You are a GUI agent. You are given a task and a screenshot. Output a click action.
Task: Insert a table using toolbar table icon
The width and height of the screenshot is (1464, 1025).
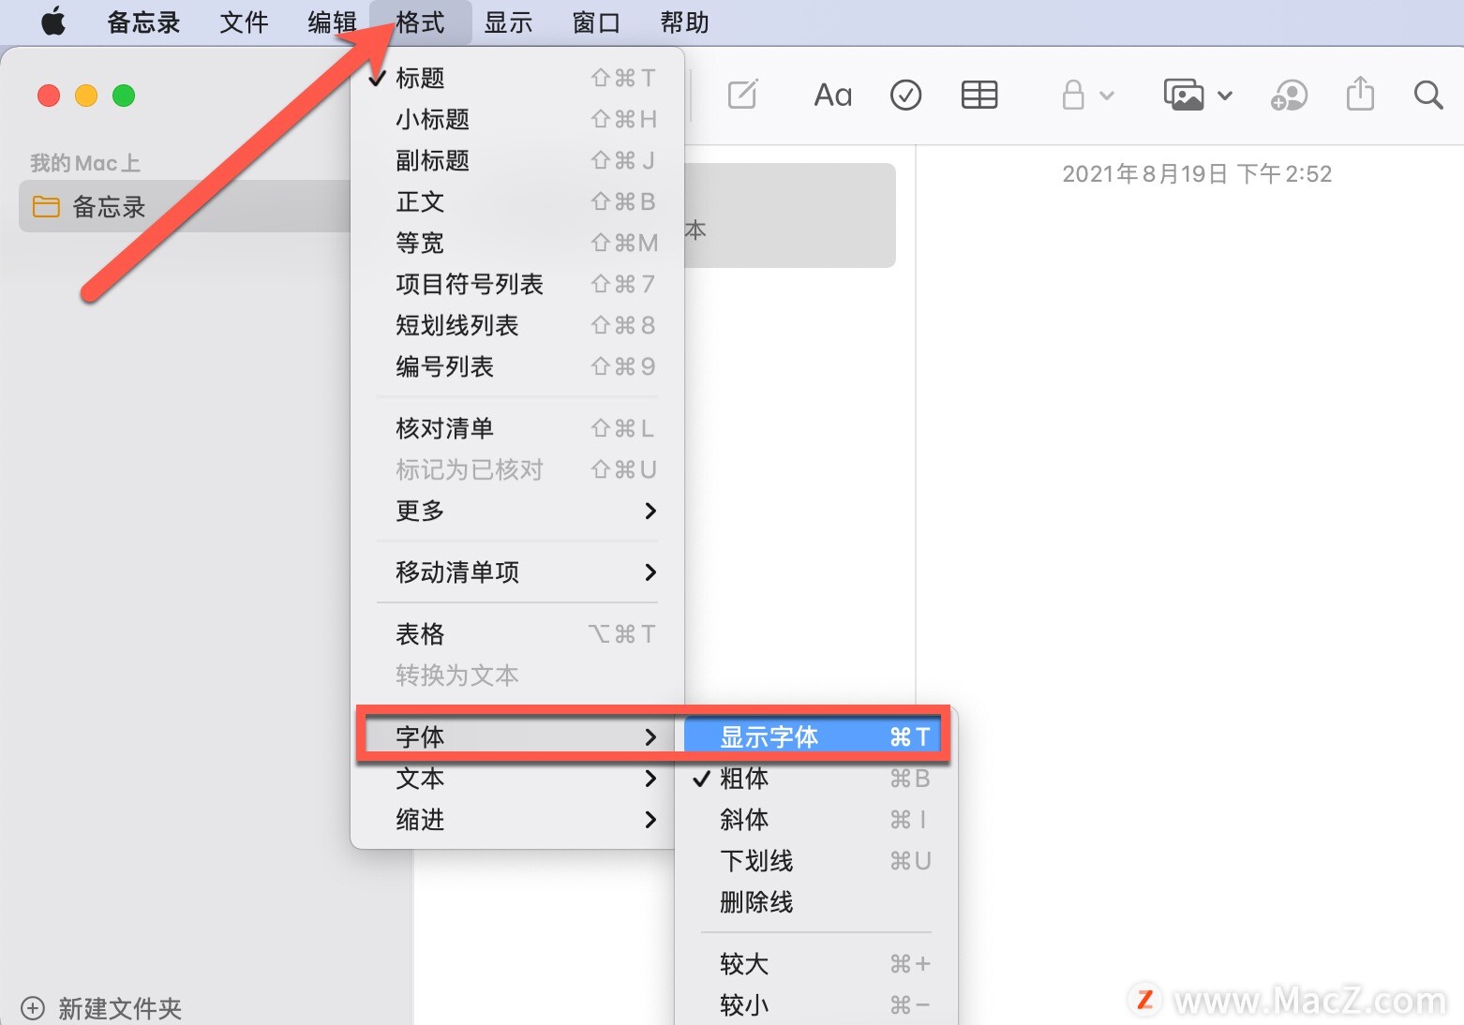pyautogui.click(x=979, y=95)
